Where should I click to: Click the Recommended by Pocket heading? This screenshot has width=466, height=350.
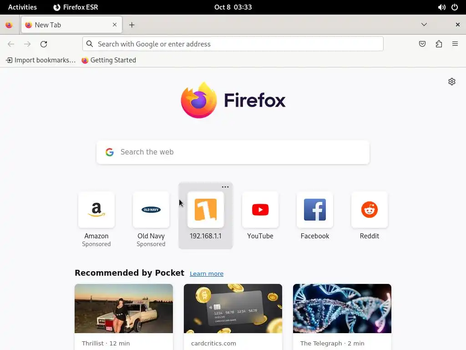tap(130, 273)
